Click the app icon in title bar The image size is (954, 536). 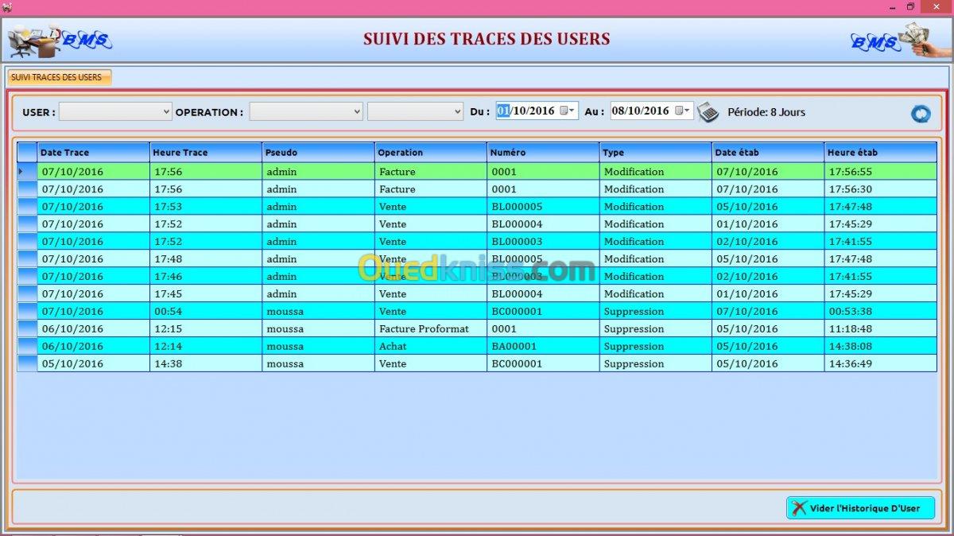click(7, 6)
